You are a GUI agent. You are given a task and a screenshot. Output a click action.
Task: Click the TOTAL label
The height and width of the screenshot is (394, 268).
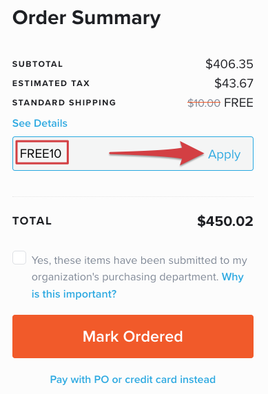tap(32, 221)
